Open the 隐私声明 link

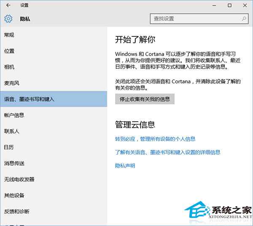125,166
